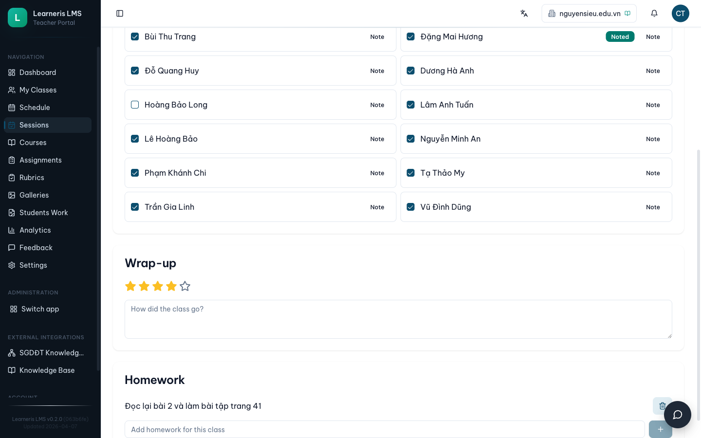Viewport: 701px width, 438px height.
Task: Open Analytics in the sidebar
Action: (x=48, y=230)
